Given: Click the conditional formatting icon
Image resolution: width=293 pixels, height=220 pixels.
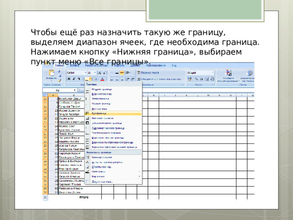Looking at the screenshot, I should (x=228, y=73).
